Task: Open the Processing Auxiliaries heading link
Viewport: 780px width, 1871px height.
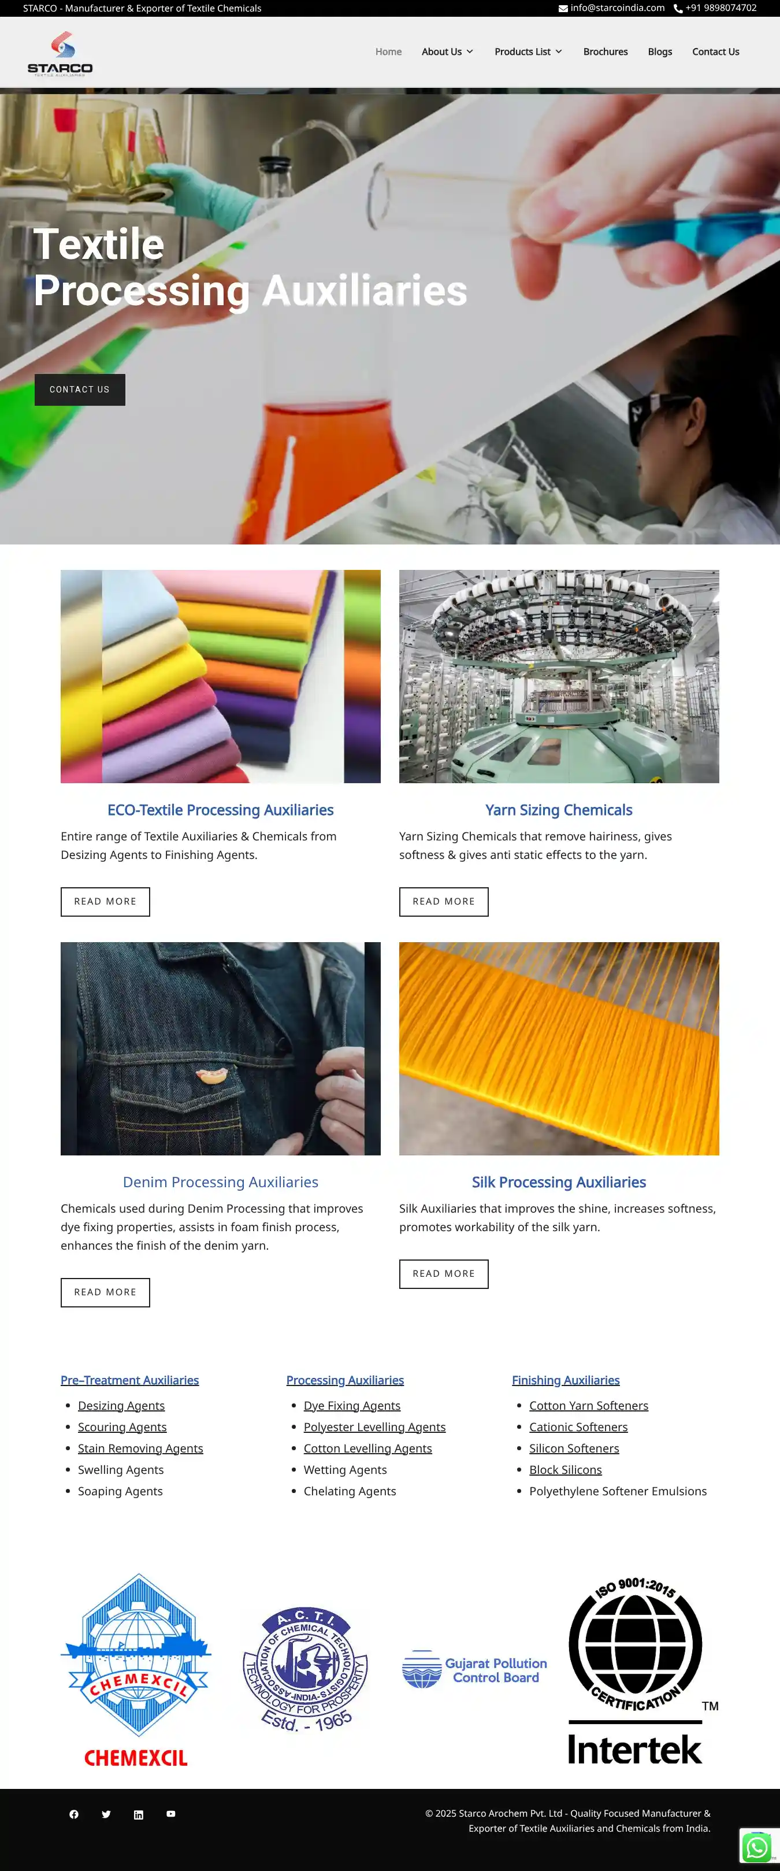Action: pos(345,1380)
